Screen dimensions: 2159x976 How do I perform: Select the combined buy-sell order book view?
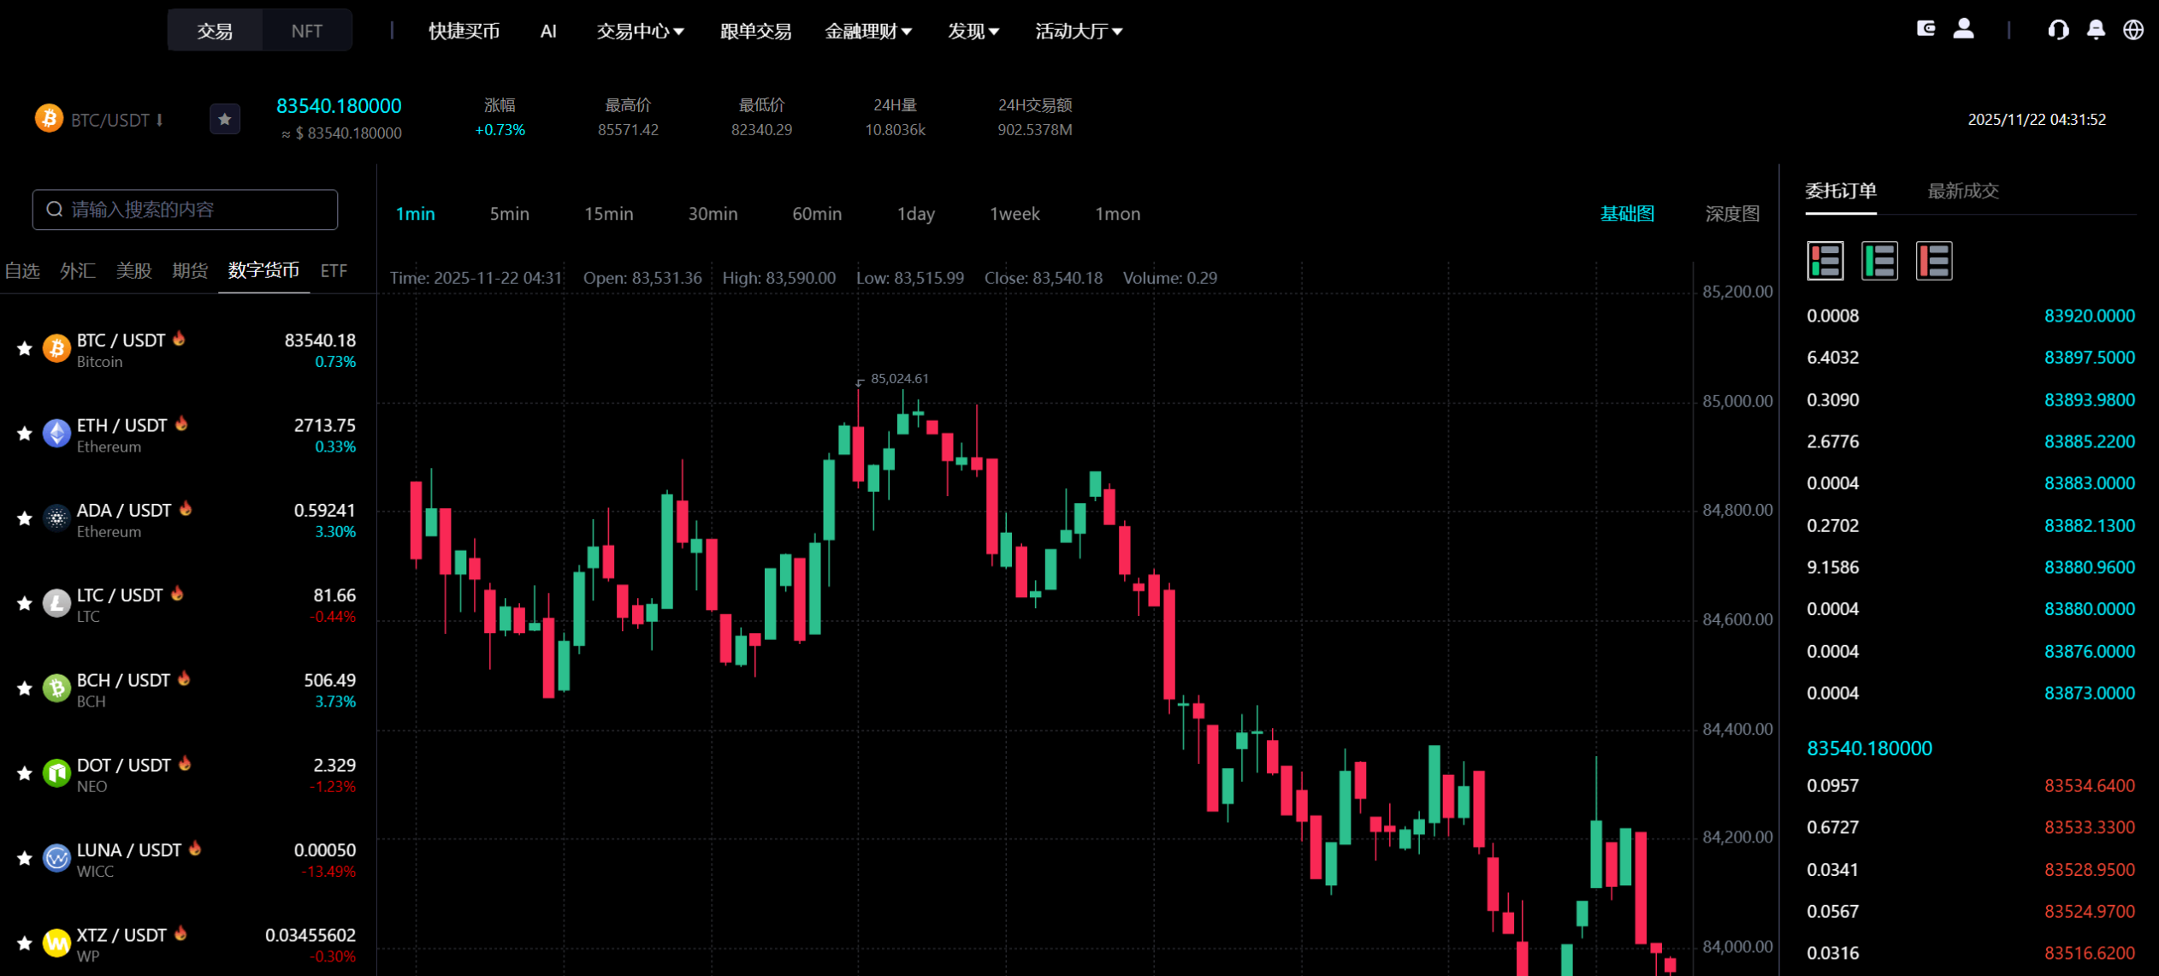pyautogui.click(x=1826, y=260)
